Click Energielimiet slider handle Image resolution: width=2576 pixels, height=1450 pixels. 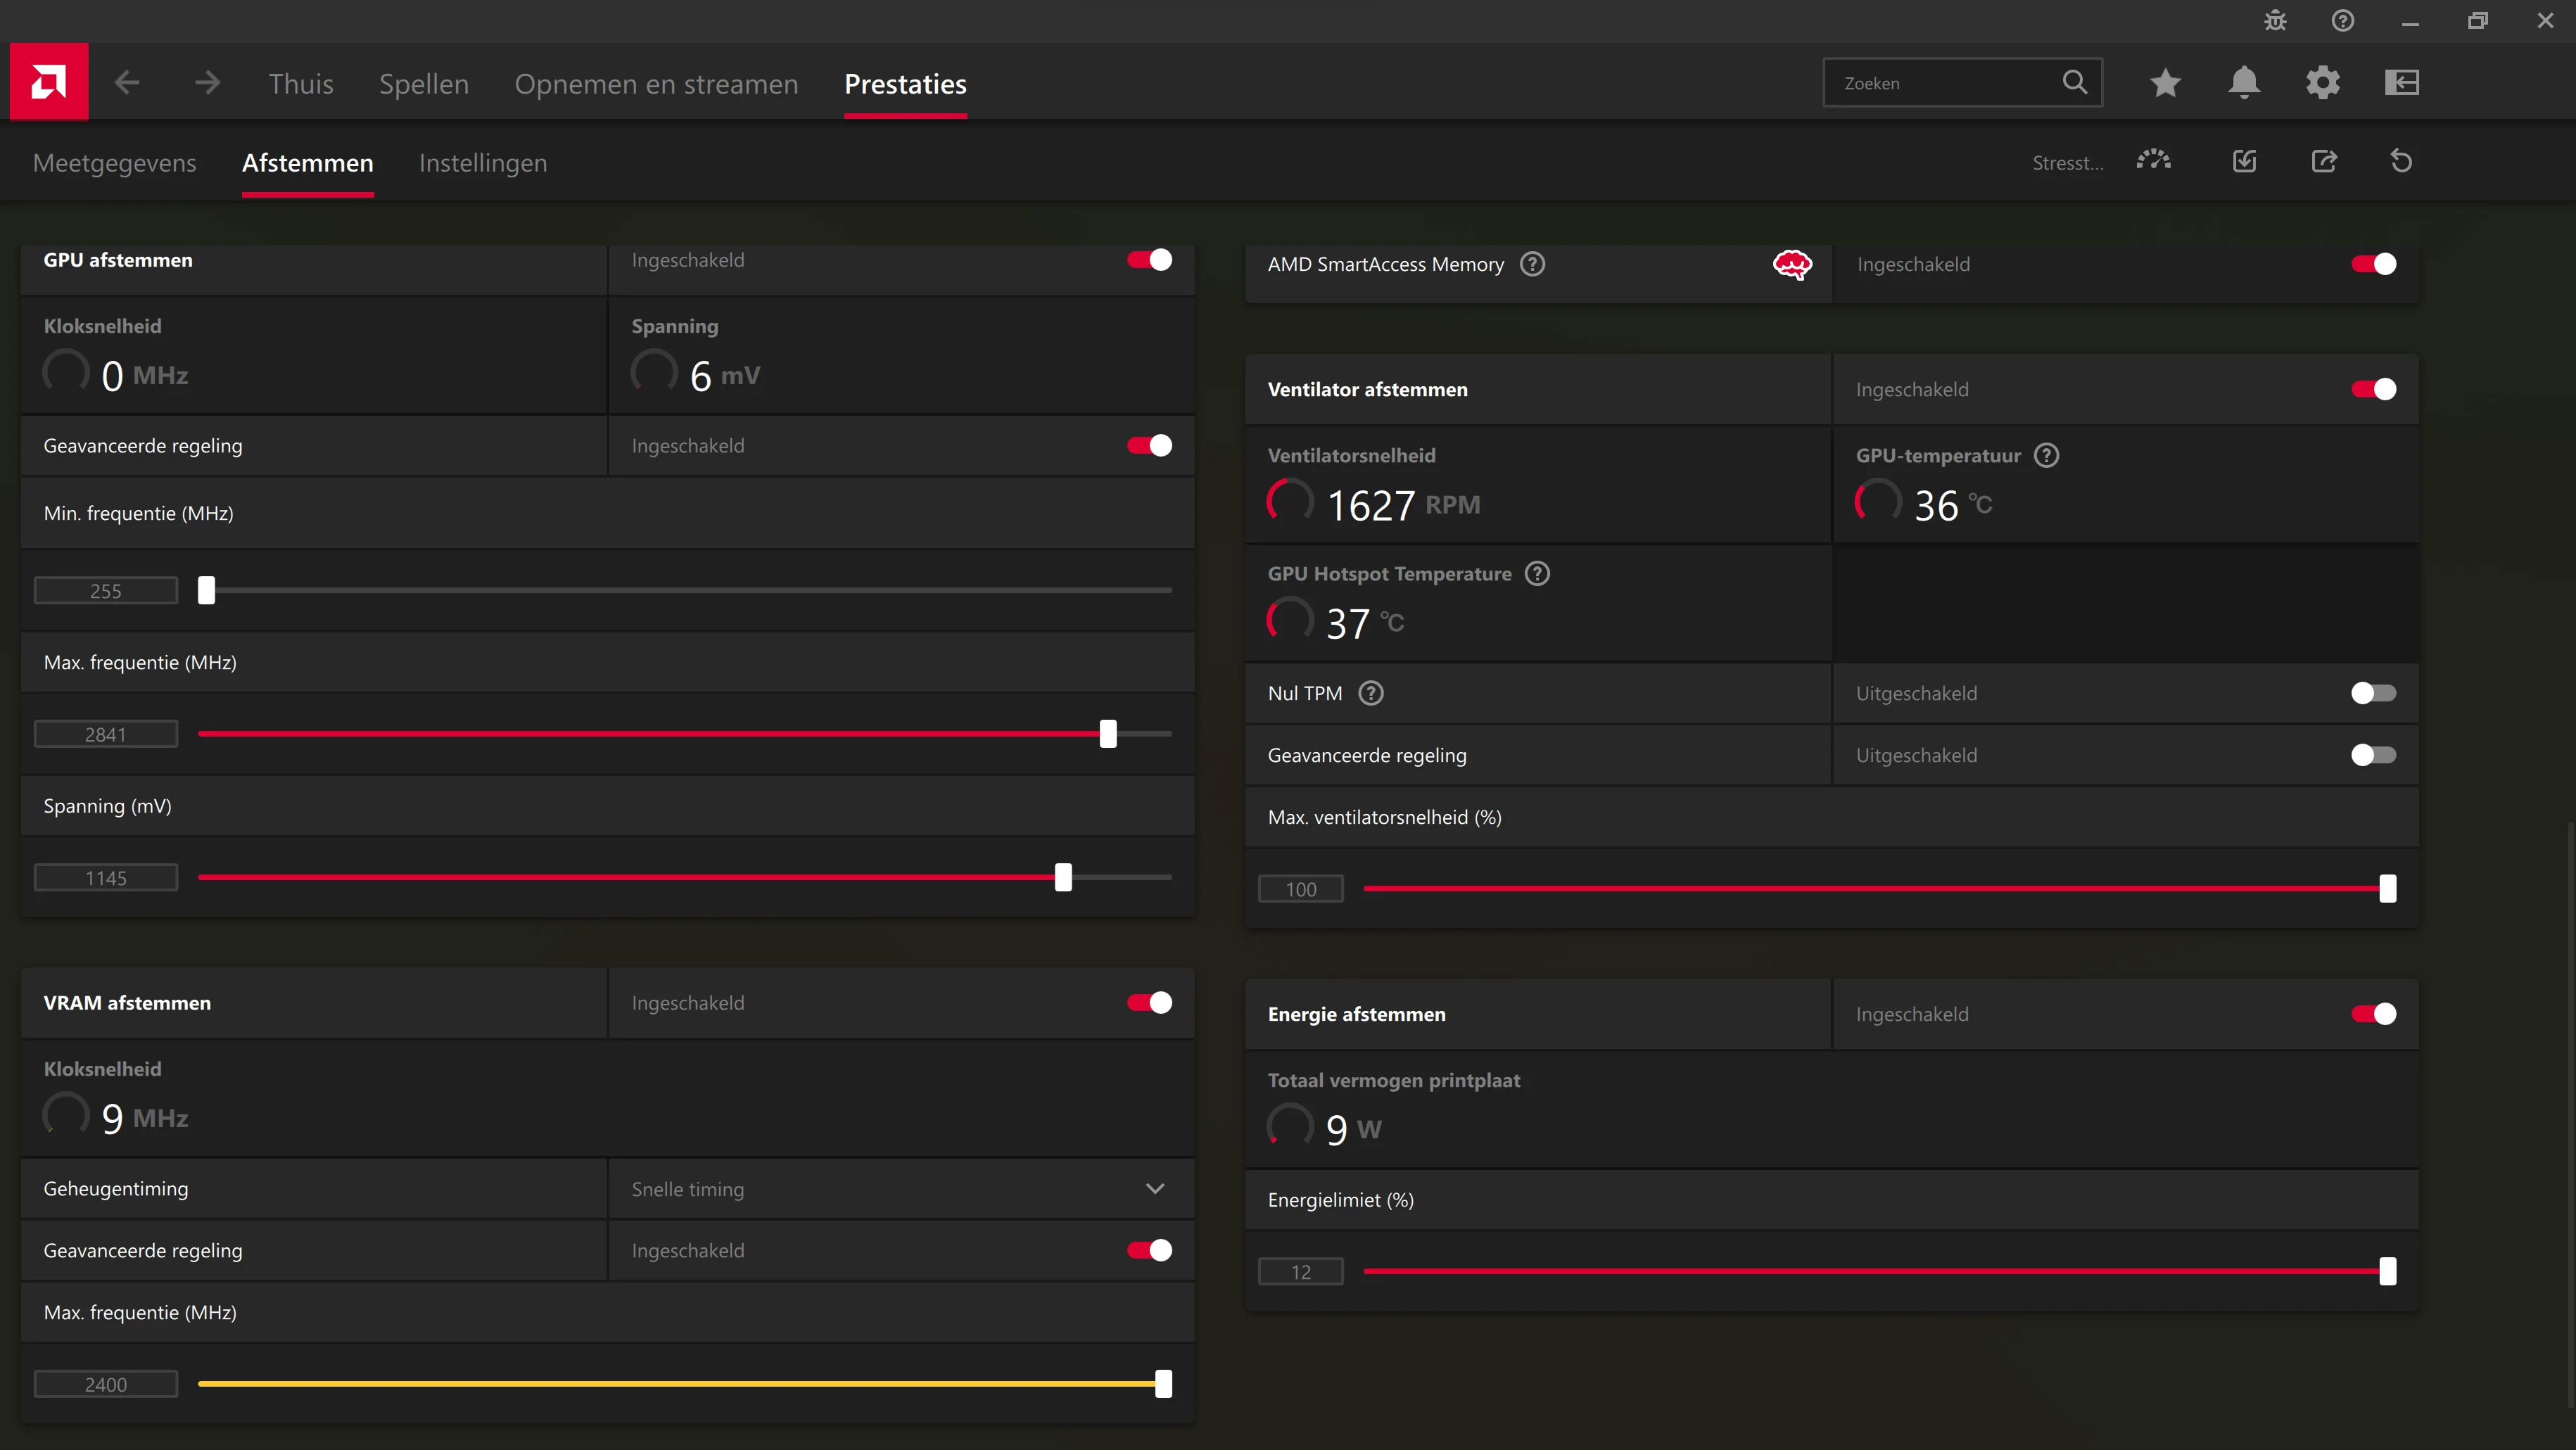[2387, 1272]
